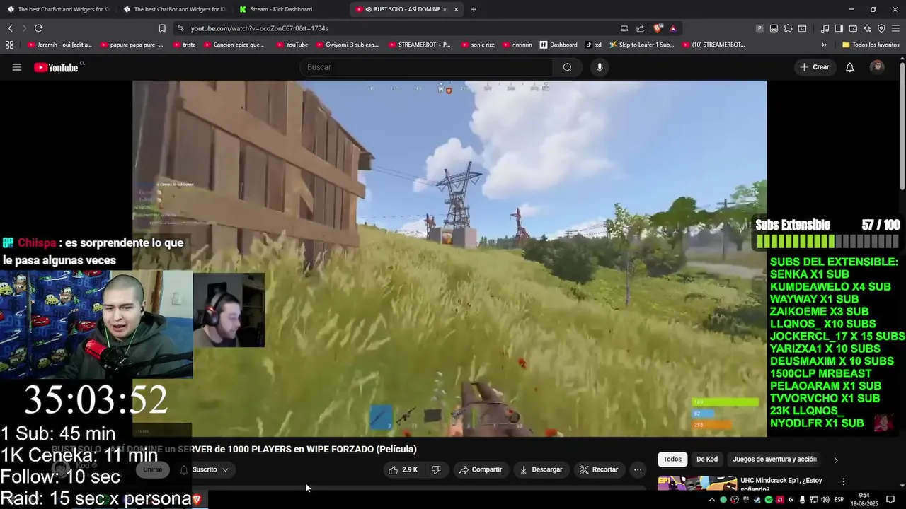The height and width of the screenshot is (509, 906).
Task: Go to YouTube home via the logo
Action: [x=56, y=67]
